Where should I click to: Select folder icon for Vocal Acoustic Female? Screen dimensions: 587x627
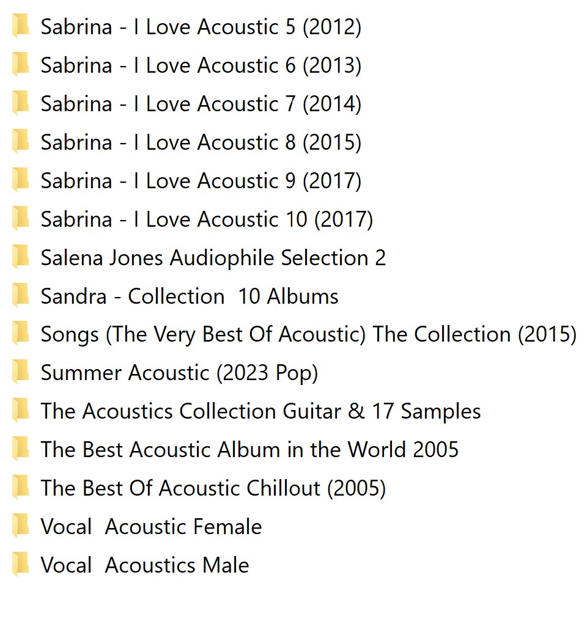[x=20, y=526]
